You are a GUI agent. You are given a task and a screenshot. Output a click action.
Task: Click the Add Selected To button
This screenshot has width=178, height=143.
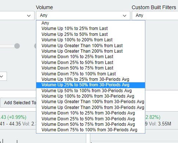pos(18,103)
